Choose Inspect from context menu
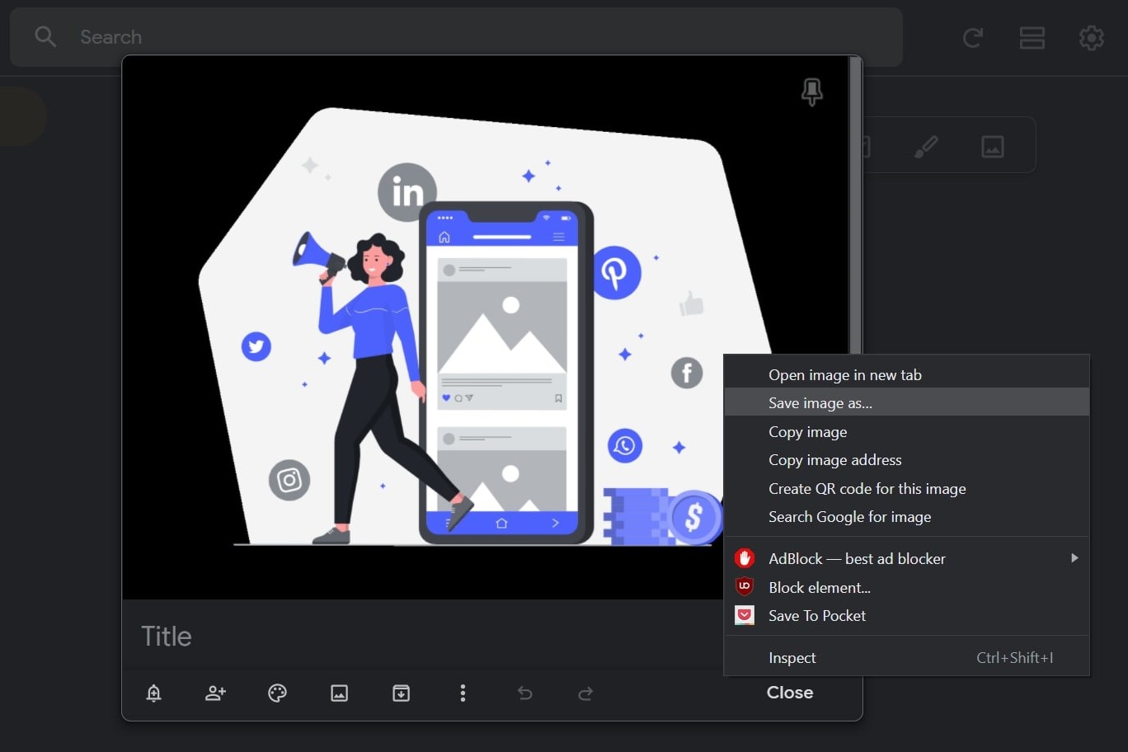The image size is (1128, 752). point(907,658)
